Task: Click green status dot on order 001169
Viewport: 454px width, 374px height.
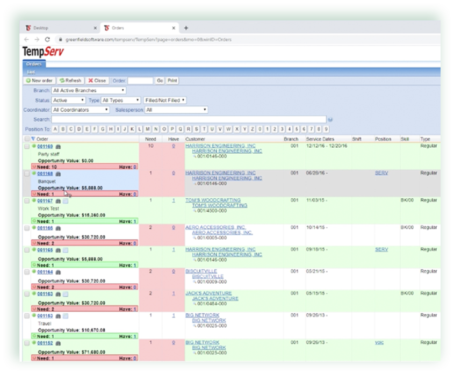Action: pyautogui.click(x=34, y=146)
